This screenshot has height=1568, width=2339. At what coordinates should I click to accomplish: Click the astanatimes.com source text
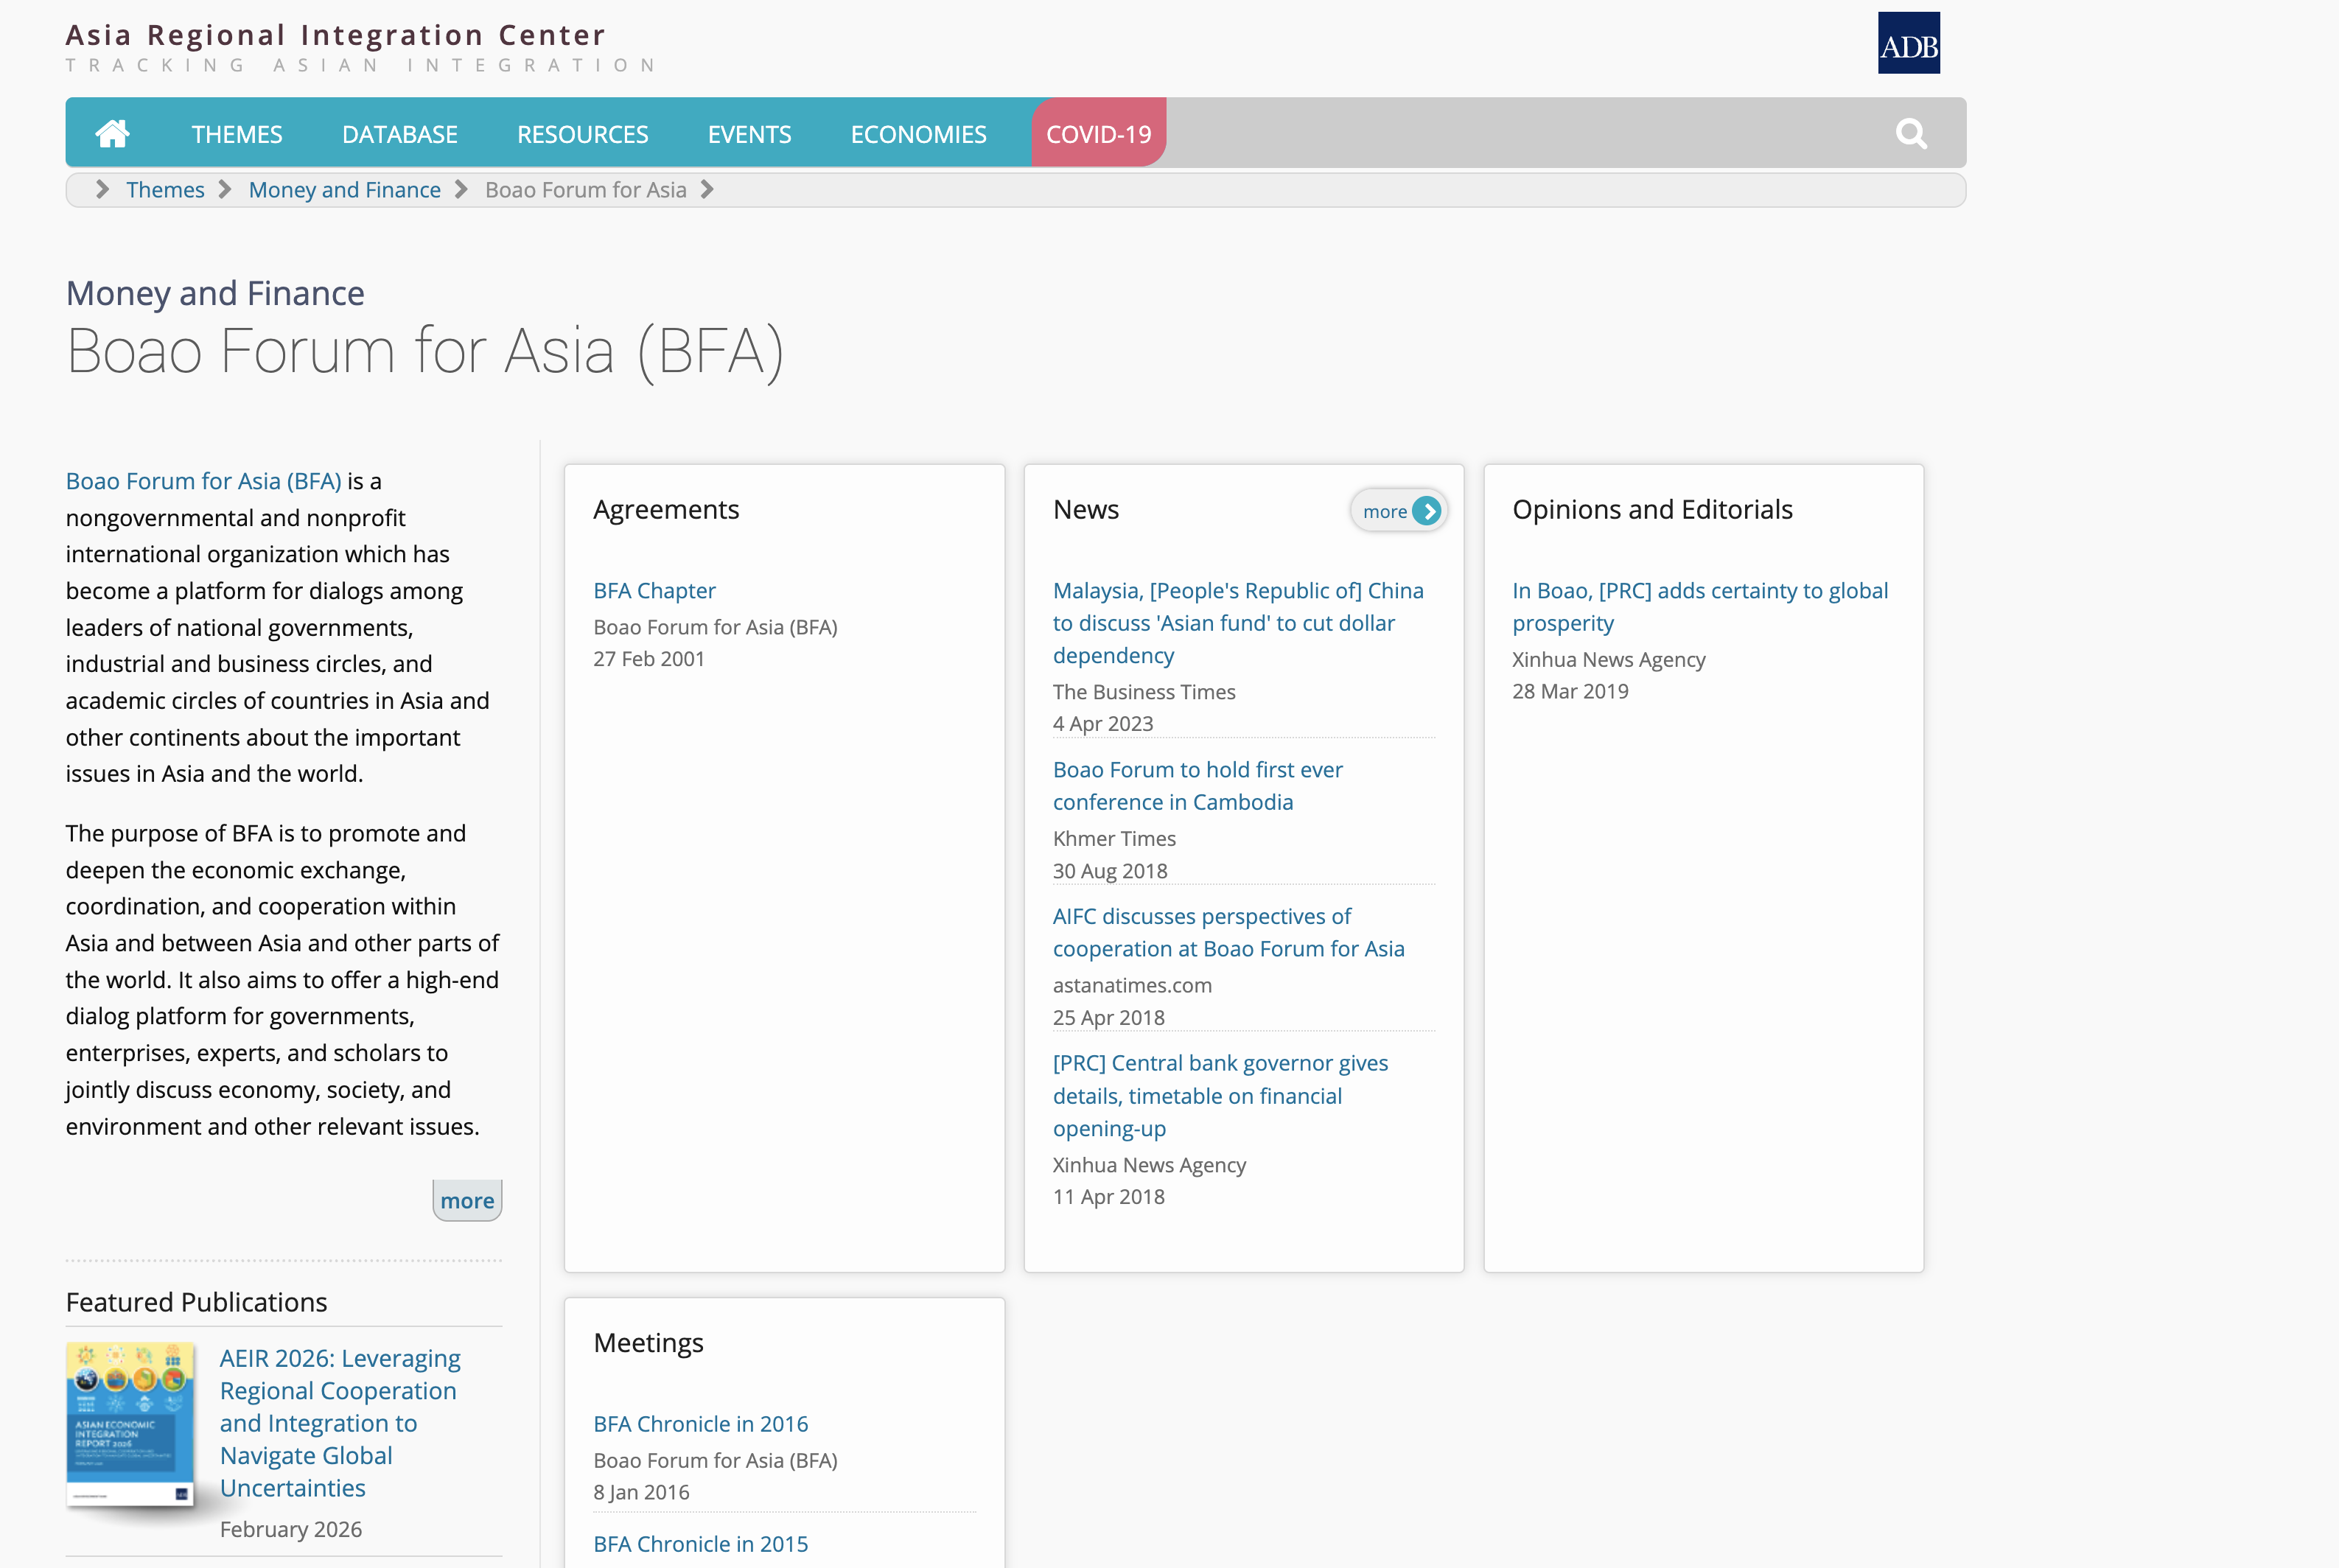[1132, 986]
